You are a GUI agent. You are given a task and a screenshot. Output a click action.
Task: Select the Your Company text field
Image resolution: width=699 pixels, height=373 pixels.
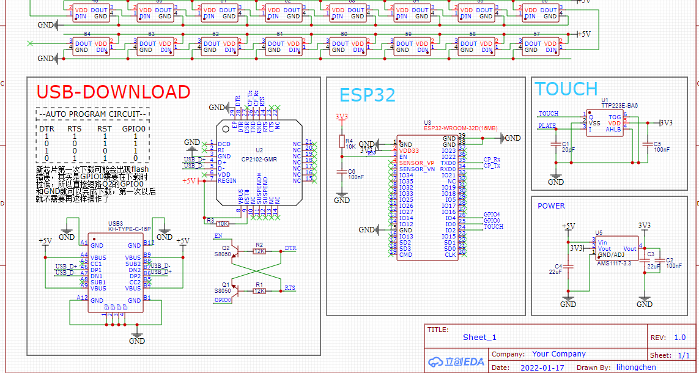coord(558,354)
